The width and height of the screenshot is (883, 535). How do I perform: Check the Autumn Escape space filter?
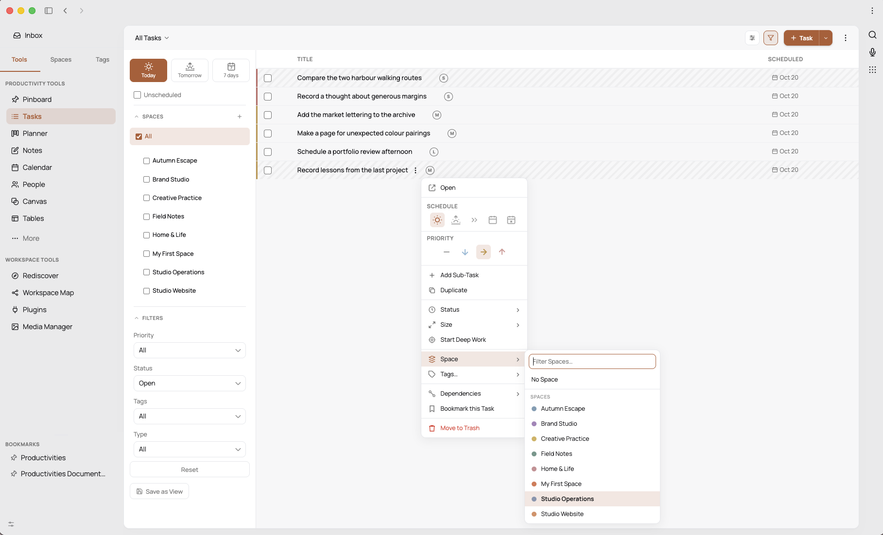(146, 161)
